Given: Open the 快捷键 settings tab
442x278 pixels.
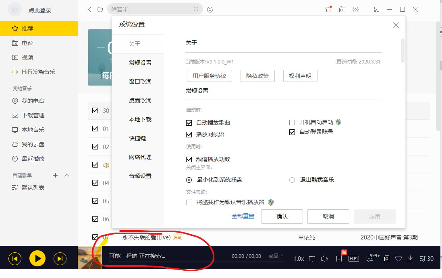Looking at the screenshot, I should (x=138, y=138).
